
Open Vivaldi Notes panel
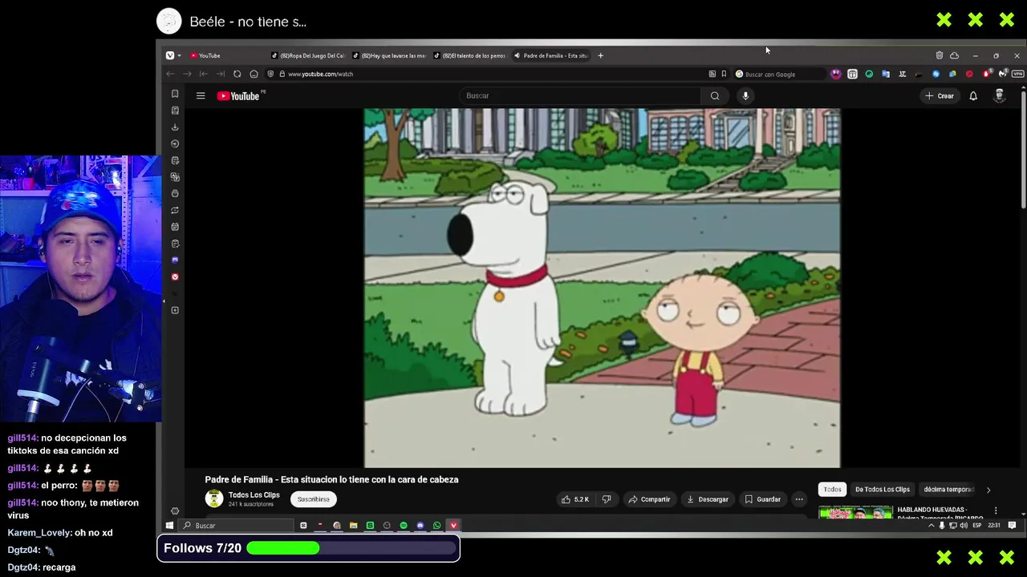(x=175, y=160)
